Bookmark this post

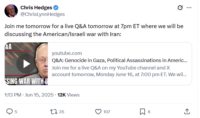pos(143,112)
